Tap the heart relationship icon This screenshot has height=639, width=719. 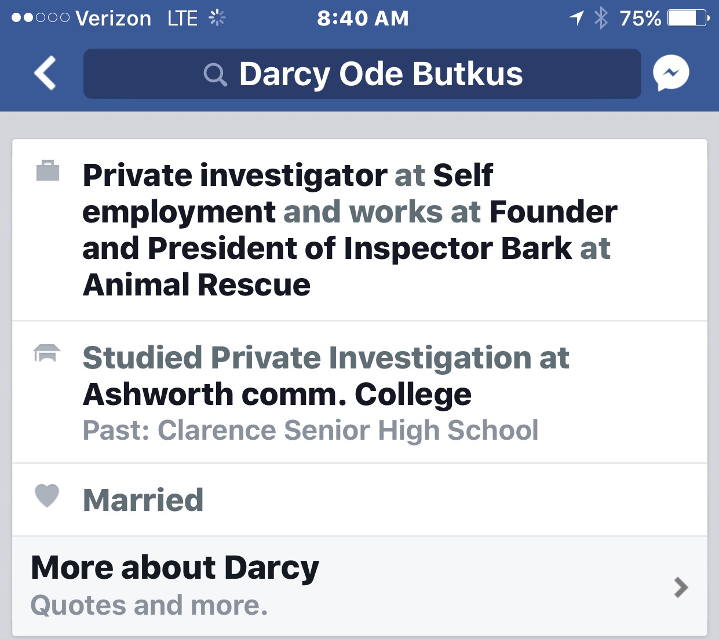click(47, 496)
